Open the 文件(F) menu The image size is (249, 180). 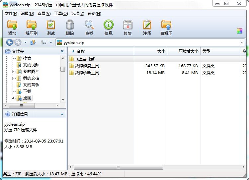[11, 14]
